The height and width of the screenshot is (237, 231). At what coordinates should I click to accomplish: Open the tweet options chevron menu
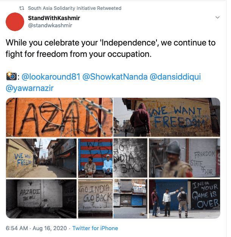pyautogui.click(x=217, y=18)
